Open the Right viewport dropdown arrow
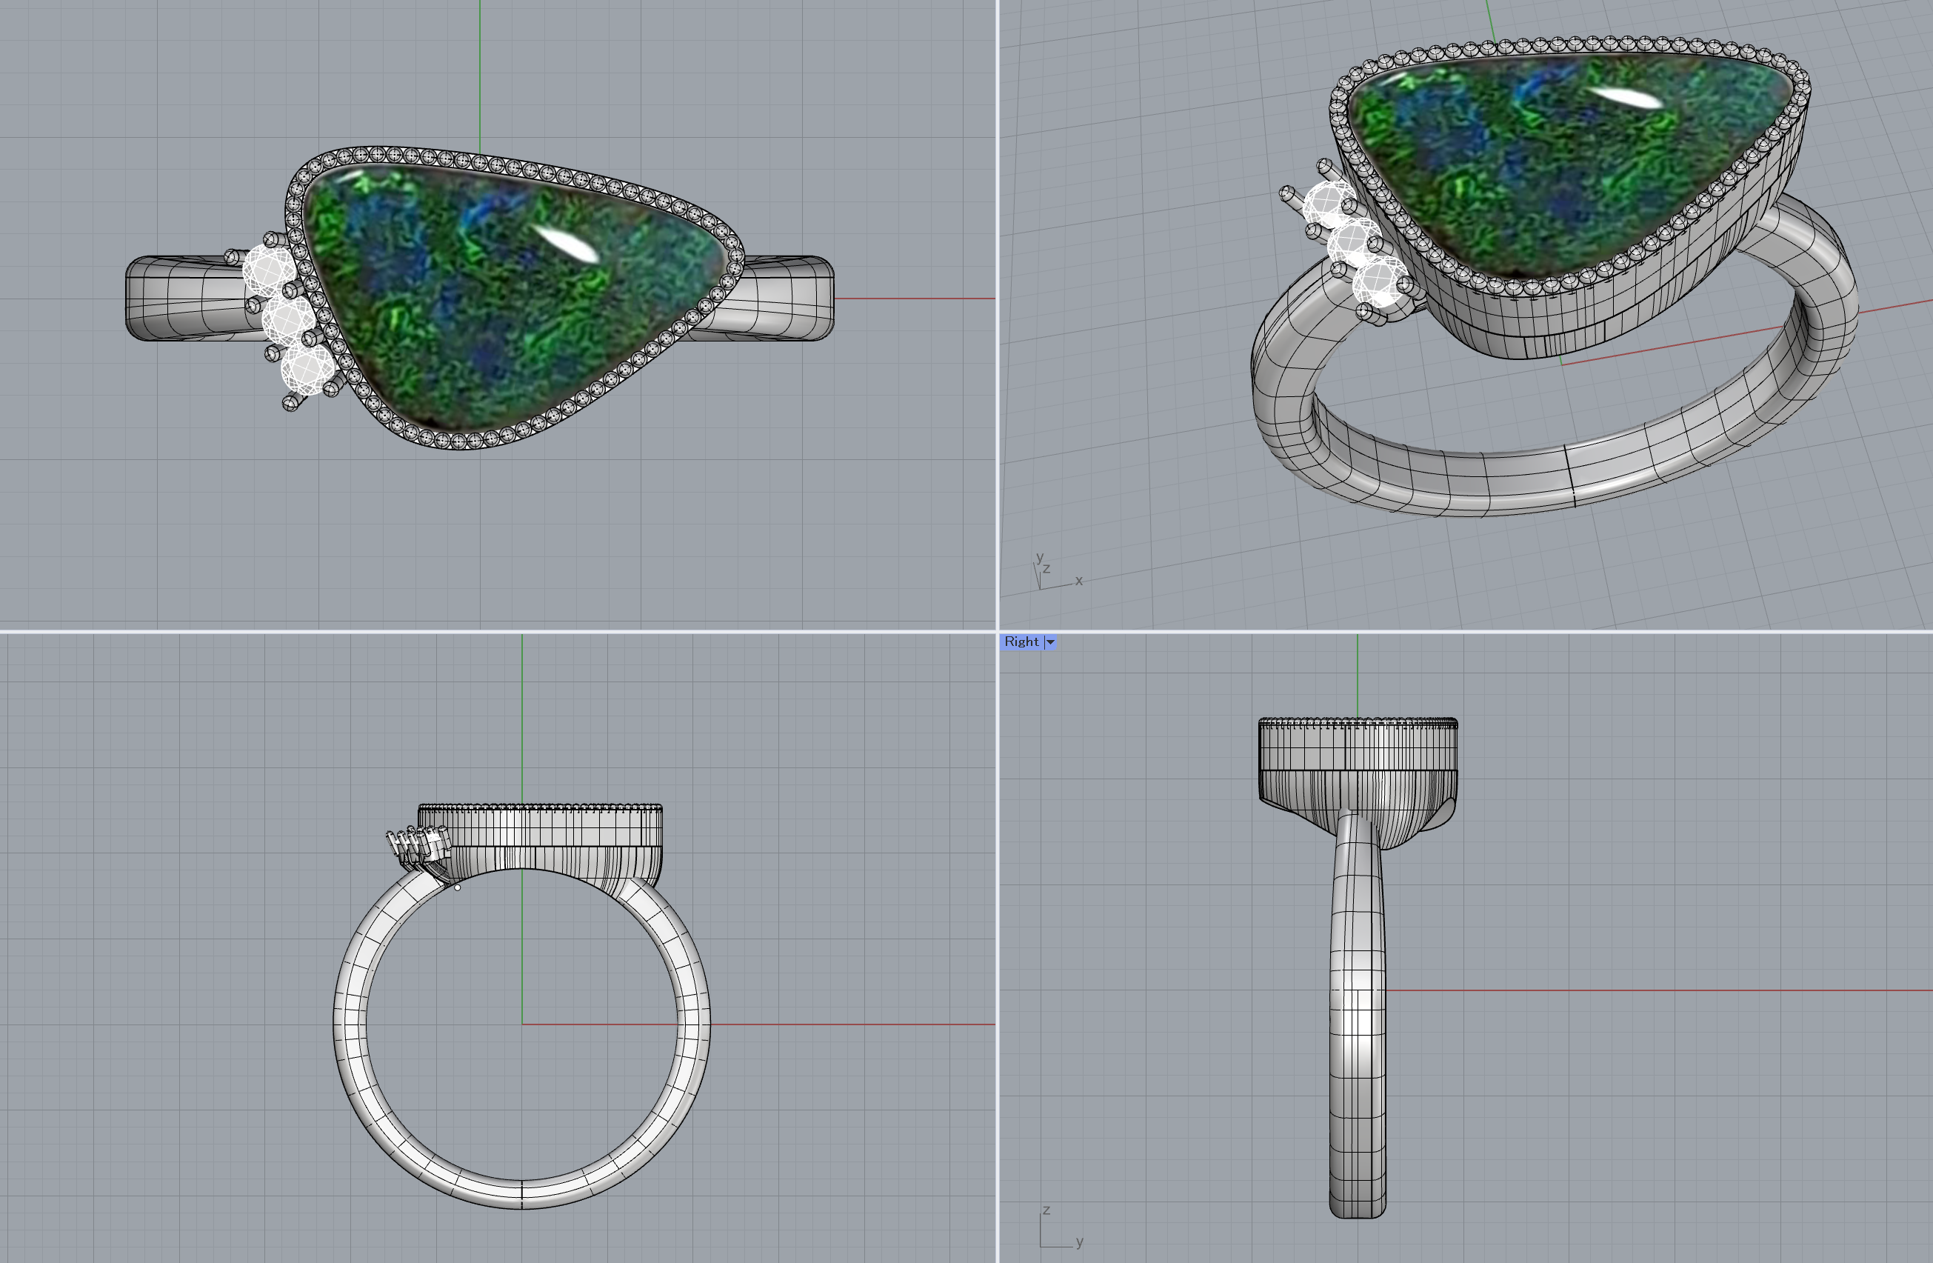1933x1263 pixels. coord(1050,642)
